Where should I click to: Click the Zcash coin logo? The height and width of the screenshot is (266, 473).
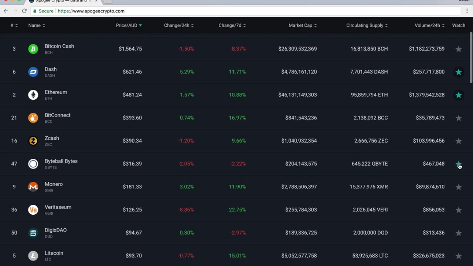tap(33, 141)
